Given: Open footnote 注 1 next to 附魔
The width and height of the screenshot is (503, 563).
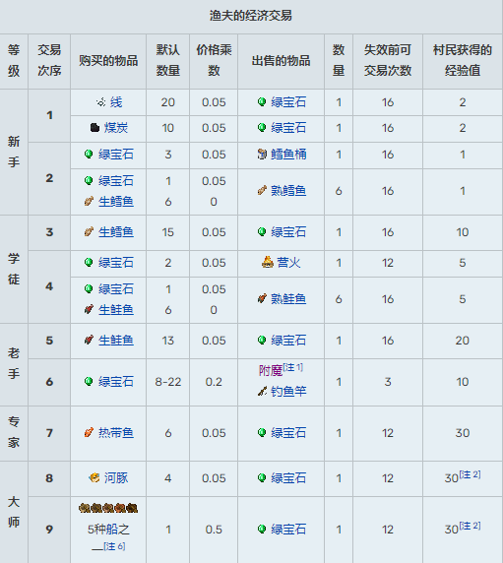Looking at the screenshot, I should pyautogui.click(x=293, y=367).
